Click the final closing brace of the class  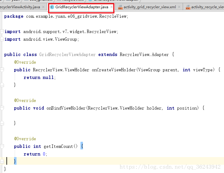tap(5, 169)
